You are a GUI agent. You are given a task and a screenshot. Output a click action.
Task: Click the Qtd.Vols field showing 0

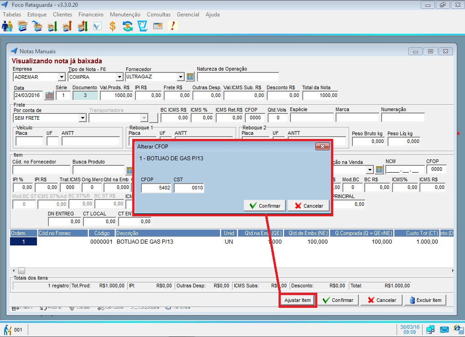point(278,117)
